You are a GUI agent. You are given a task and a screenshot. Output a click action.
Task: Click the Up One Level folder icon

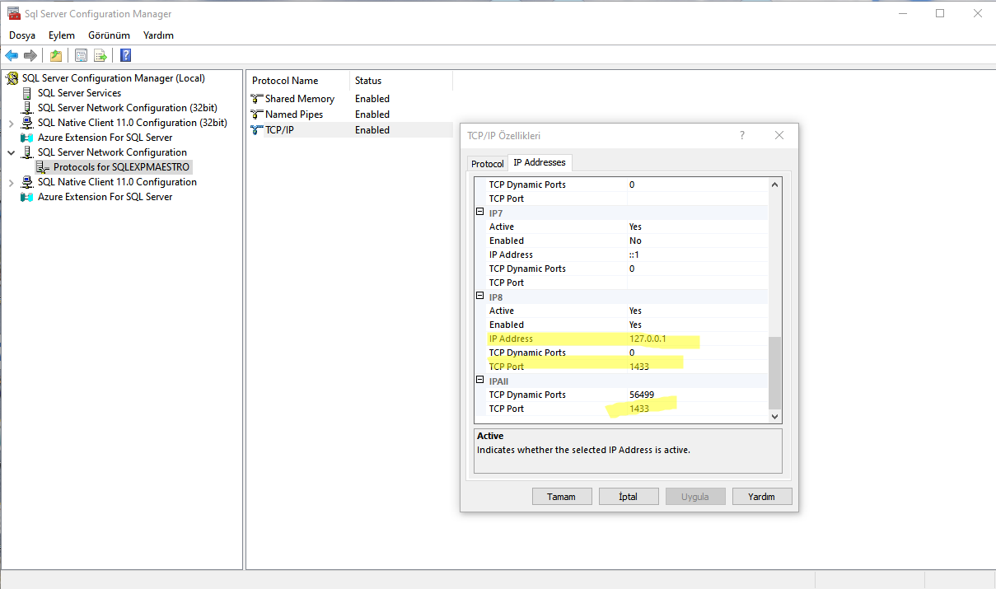click(x=55, y=56)
